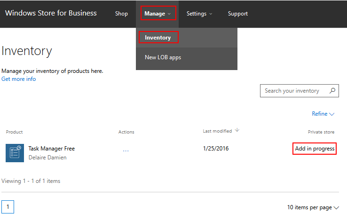Click the Windows Store for Business title
Screen dimensions: 347x221
(x=51, y=13)
